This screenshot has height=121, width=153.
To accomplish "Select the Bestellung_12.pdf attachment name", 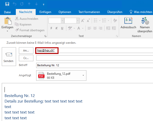I will coord(59,74).
